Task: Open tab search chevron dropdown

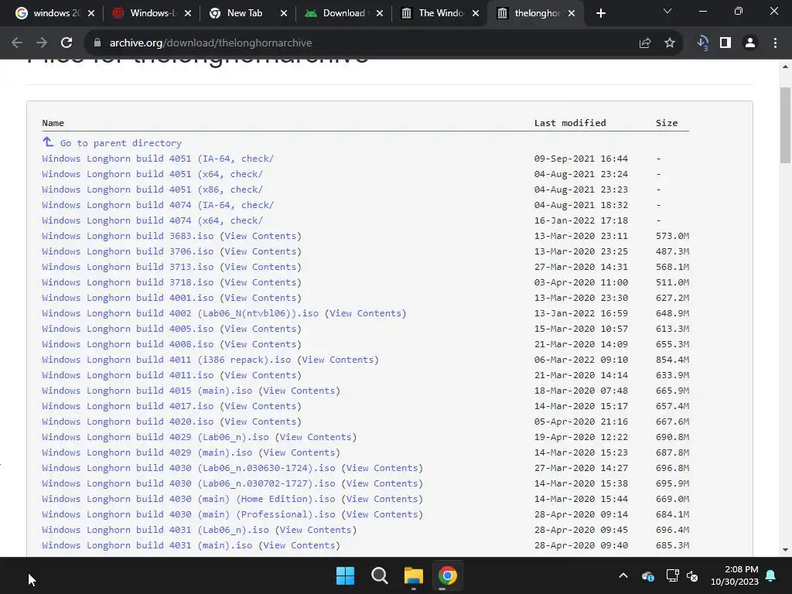Action: 667,11
